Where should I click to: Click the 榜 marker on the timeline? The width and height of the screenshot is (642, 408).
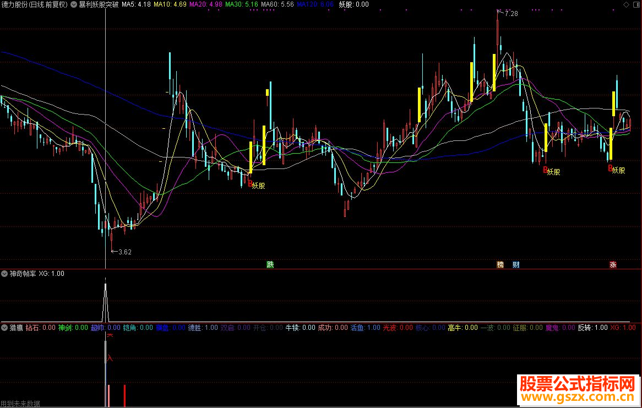(x=500, y=265)
